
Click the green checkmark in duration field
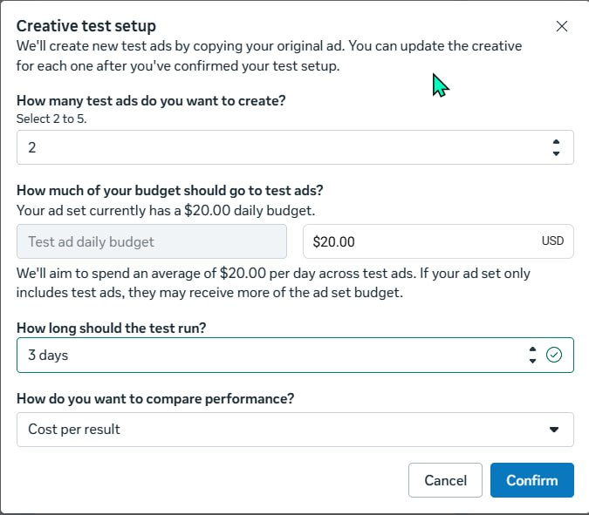click(553, 355)
